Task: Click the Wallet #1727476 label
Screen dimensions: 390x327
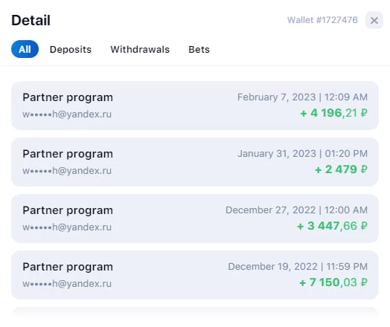Action: tap(322, 20)
